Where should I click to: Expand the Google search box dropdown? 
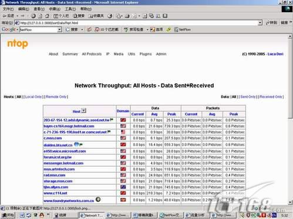point(59,30)
